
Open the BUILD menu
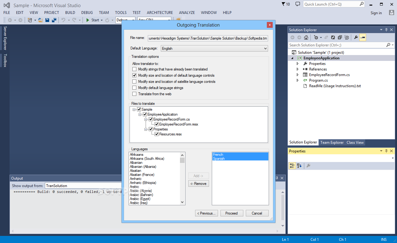pos(70,13)
